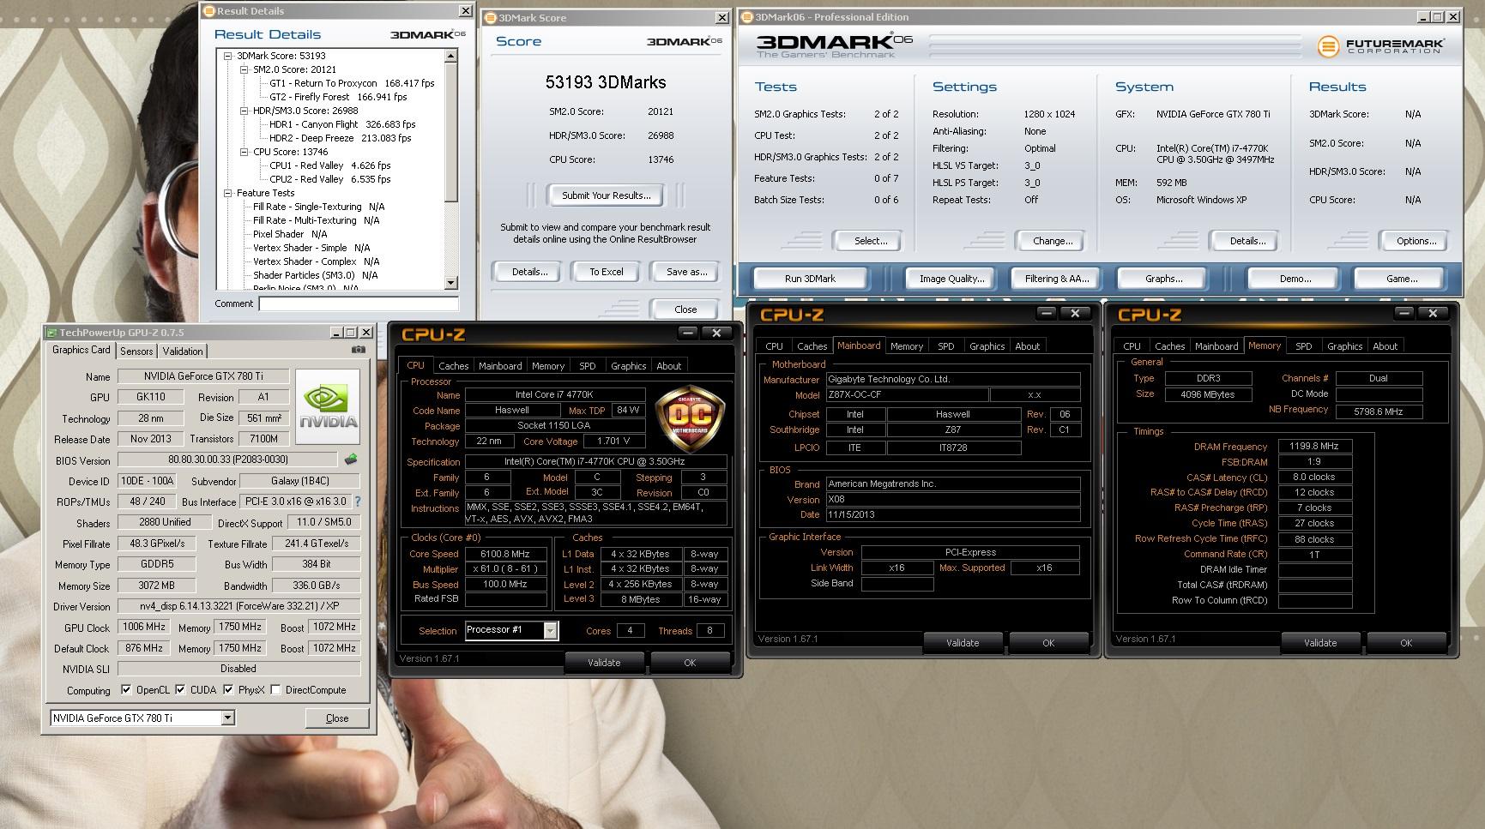Click the Image Quality button
Image resolution: width=1485 pixels, height=829 pixels.
[951, 279]
